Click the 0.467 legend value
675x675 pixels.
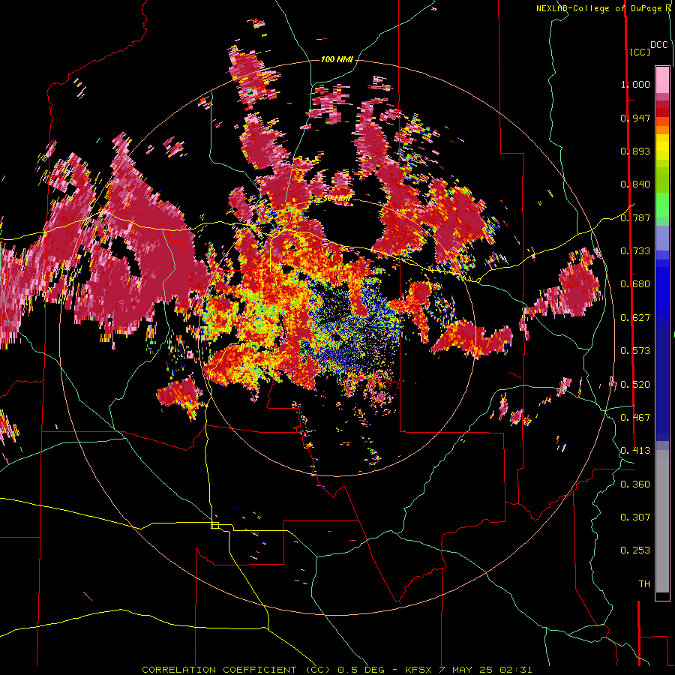635,418
